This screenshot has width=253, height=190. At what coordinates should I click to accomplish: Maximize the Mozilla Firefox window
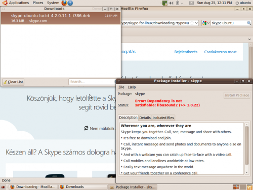pyautogui.click(x=243, y=9)
